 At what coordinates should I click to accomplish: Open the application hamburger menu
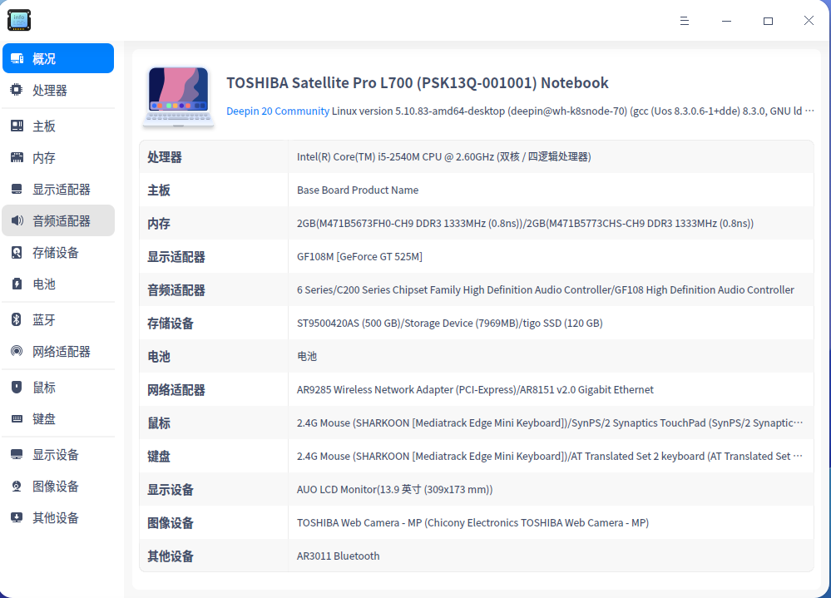click(684, 20)
